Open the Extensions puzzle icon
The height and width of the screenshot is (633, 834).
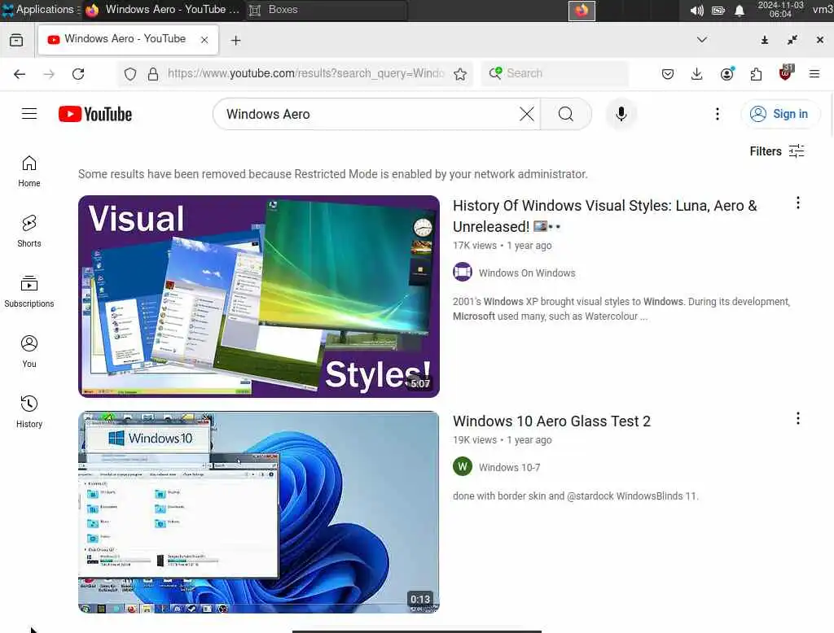pyautogui.click(x=756, y=74)
